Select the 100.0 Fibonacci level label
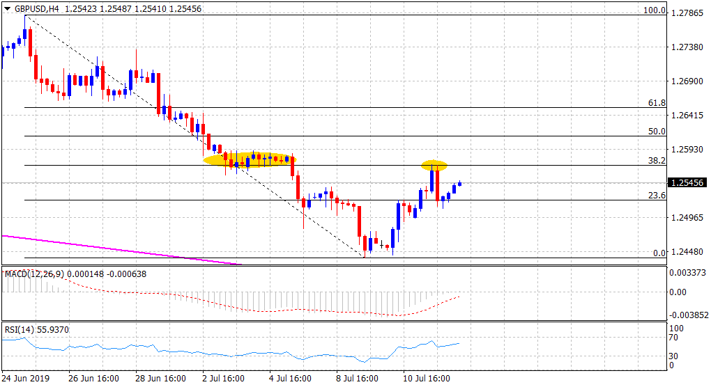The height and width of the screenshot is (387, 711). (x=655, y=10)
